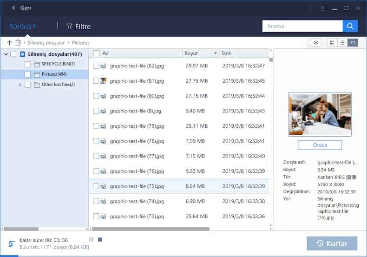Stop the ongoing scan
This screenshot has width=367, height=257.
tap(100, 240)
